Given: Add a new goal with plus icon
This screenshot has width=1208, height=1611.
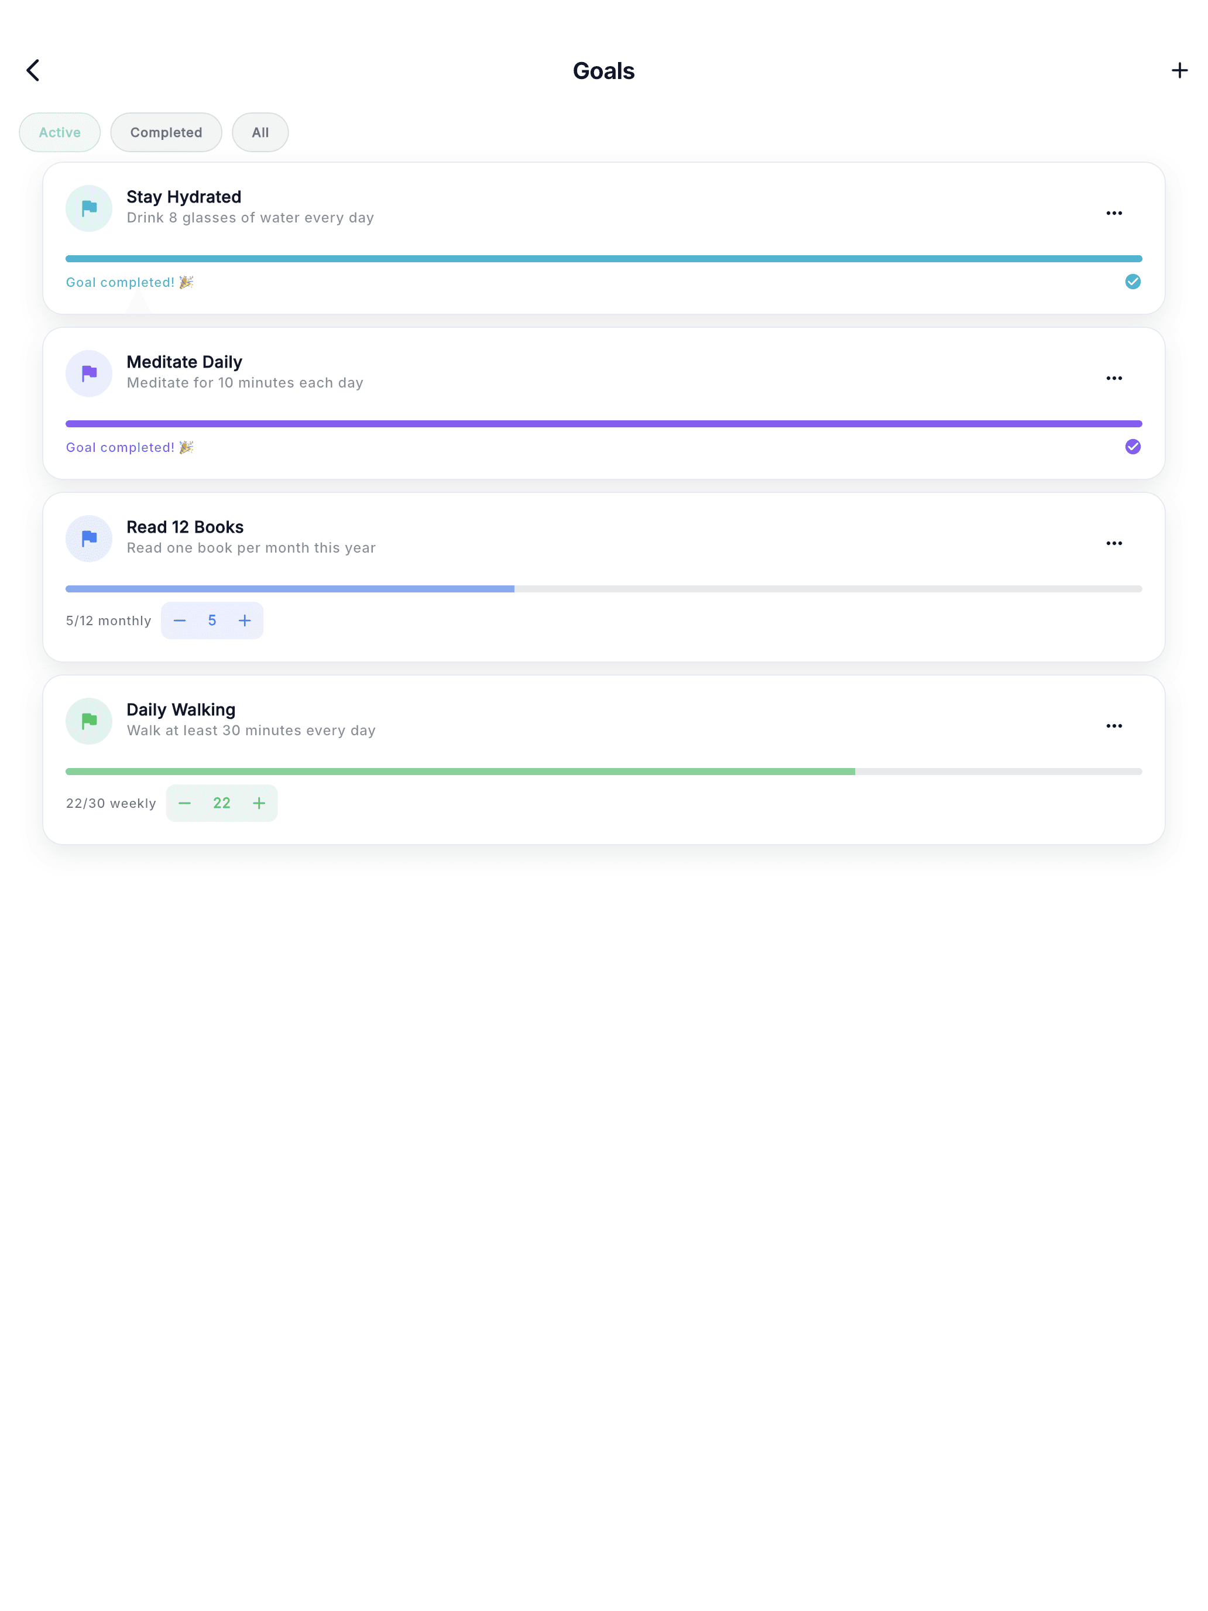Looking at the screenshot, I should (1179, 71).
